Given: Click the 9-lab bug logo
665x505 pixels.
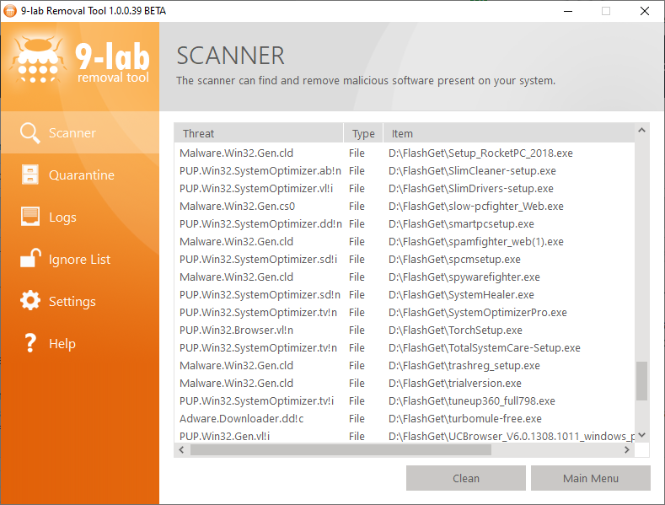Looking at the screenshot, I should pyautogui.click(x=39, y=59).
